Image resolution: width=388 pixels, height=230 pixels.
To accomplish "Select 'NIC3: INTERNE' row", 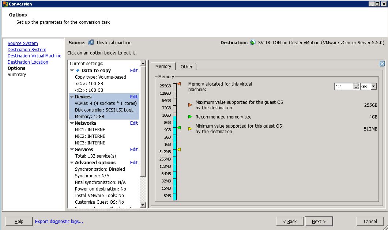I will [90, 143].
